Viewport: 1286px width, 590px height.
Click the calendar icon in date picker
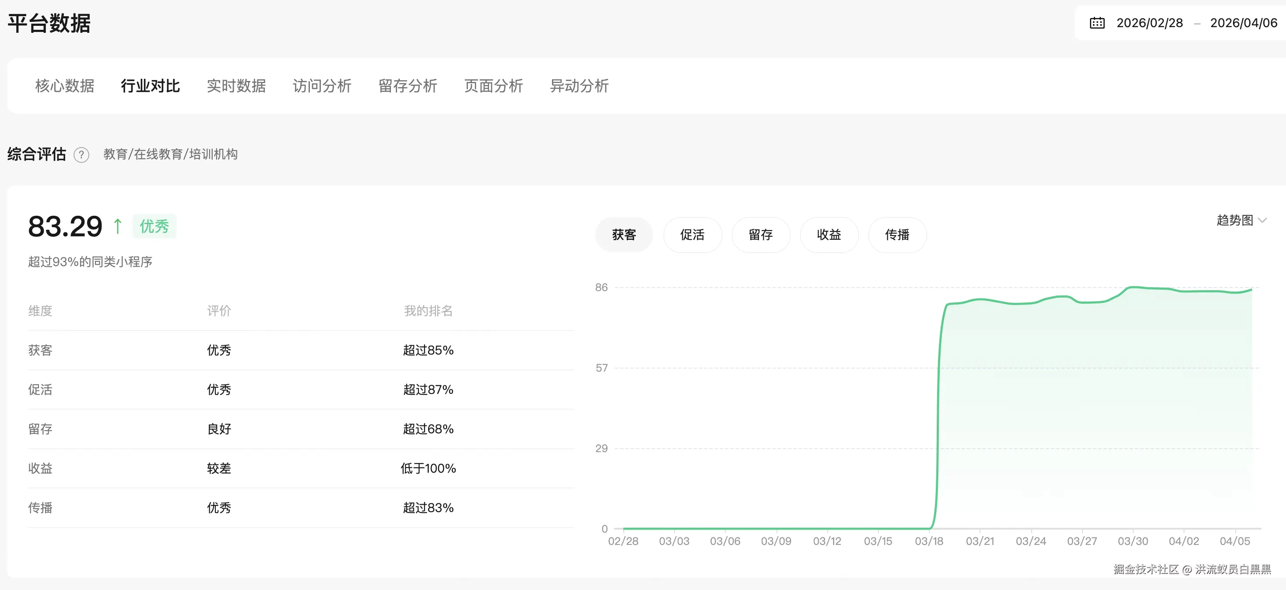[1097, 23]
